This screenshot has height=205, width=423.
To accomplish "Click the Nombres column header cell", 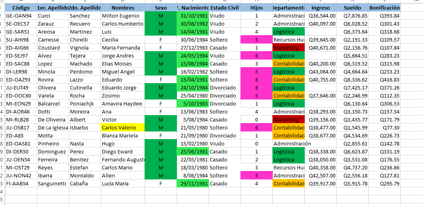I will point(123,8).
